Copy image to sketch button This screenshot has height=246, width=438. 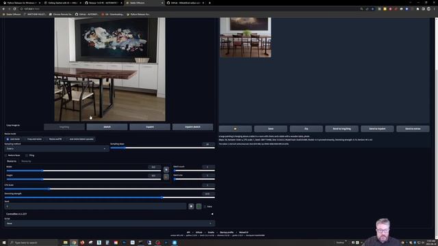point(107,127)
